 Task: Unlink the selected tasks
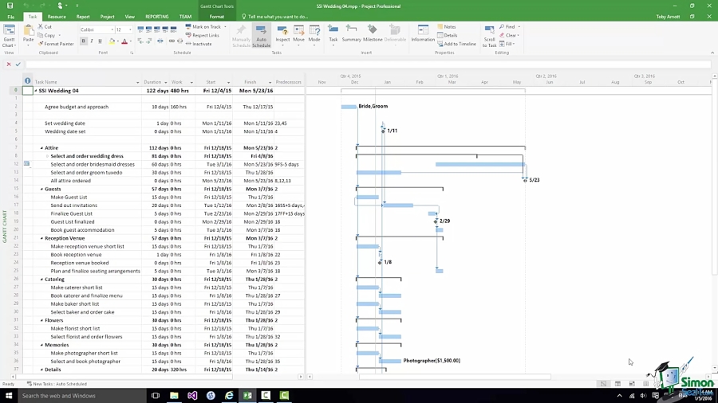[180, 41]
